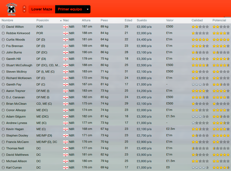231x171 pixels.
Task: Open info icon for Gareth Fay
Action: pyautogui.click(x=3, y=84)
